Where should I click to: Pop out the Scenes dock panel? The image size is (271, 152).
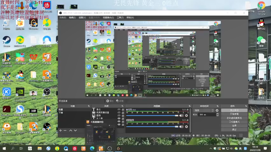[89, 106]
